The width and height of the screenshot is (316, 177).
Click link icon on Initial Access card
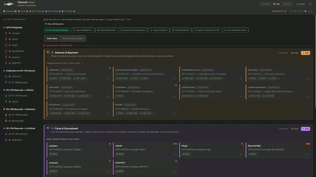tap(240, 96)
